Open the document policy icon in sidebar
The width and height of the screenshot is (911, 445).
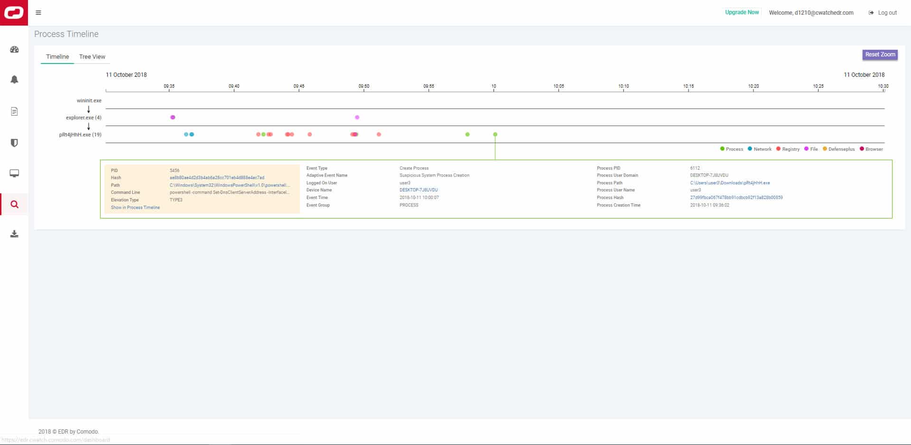click(14, 111)
